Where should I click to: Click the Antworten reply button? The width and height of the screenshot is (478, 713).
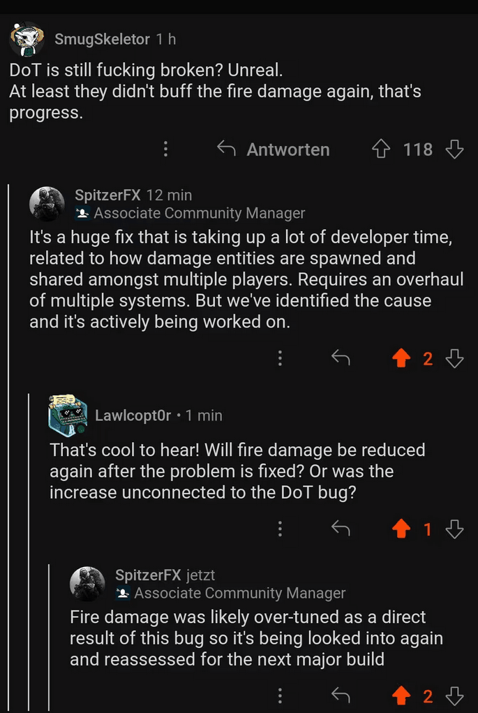click(273, 149)
